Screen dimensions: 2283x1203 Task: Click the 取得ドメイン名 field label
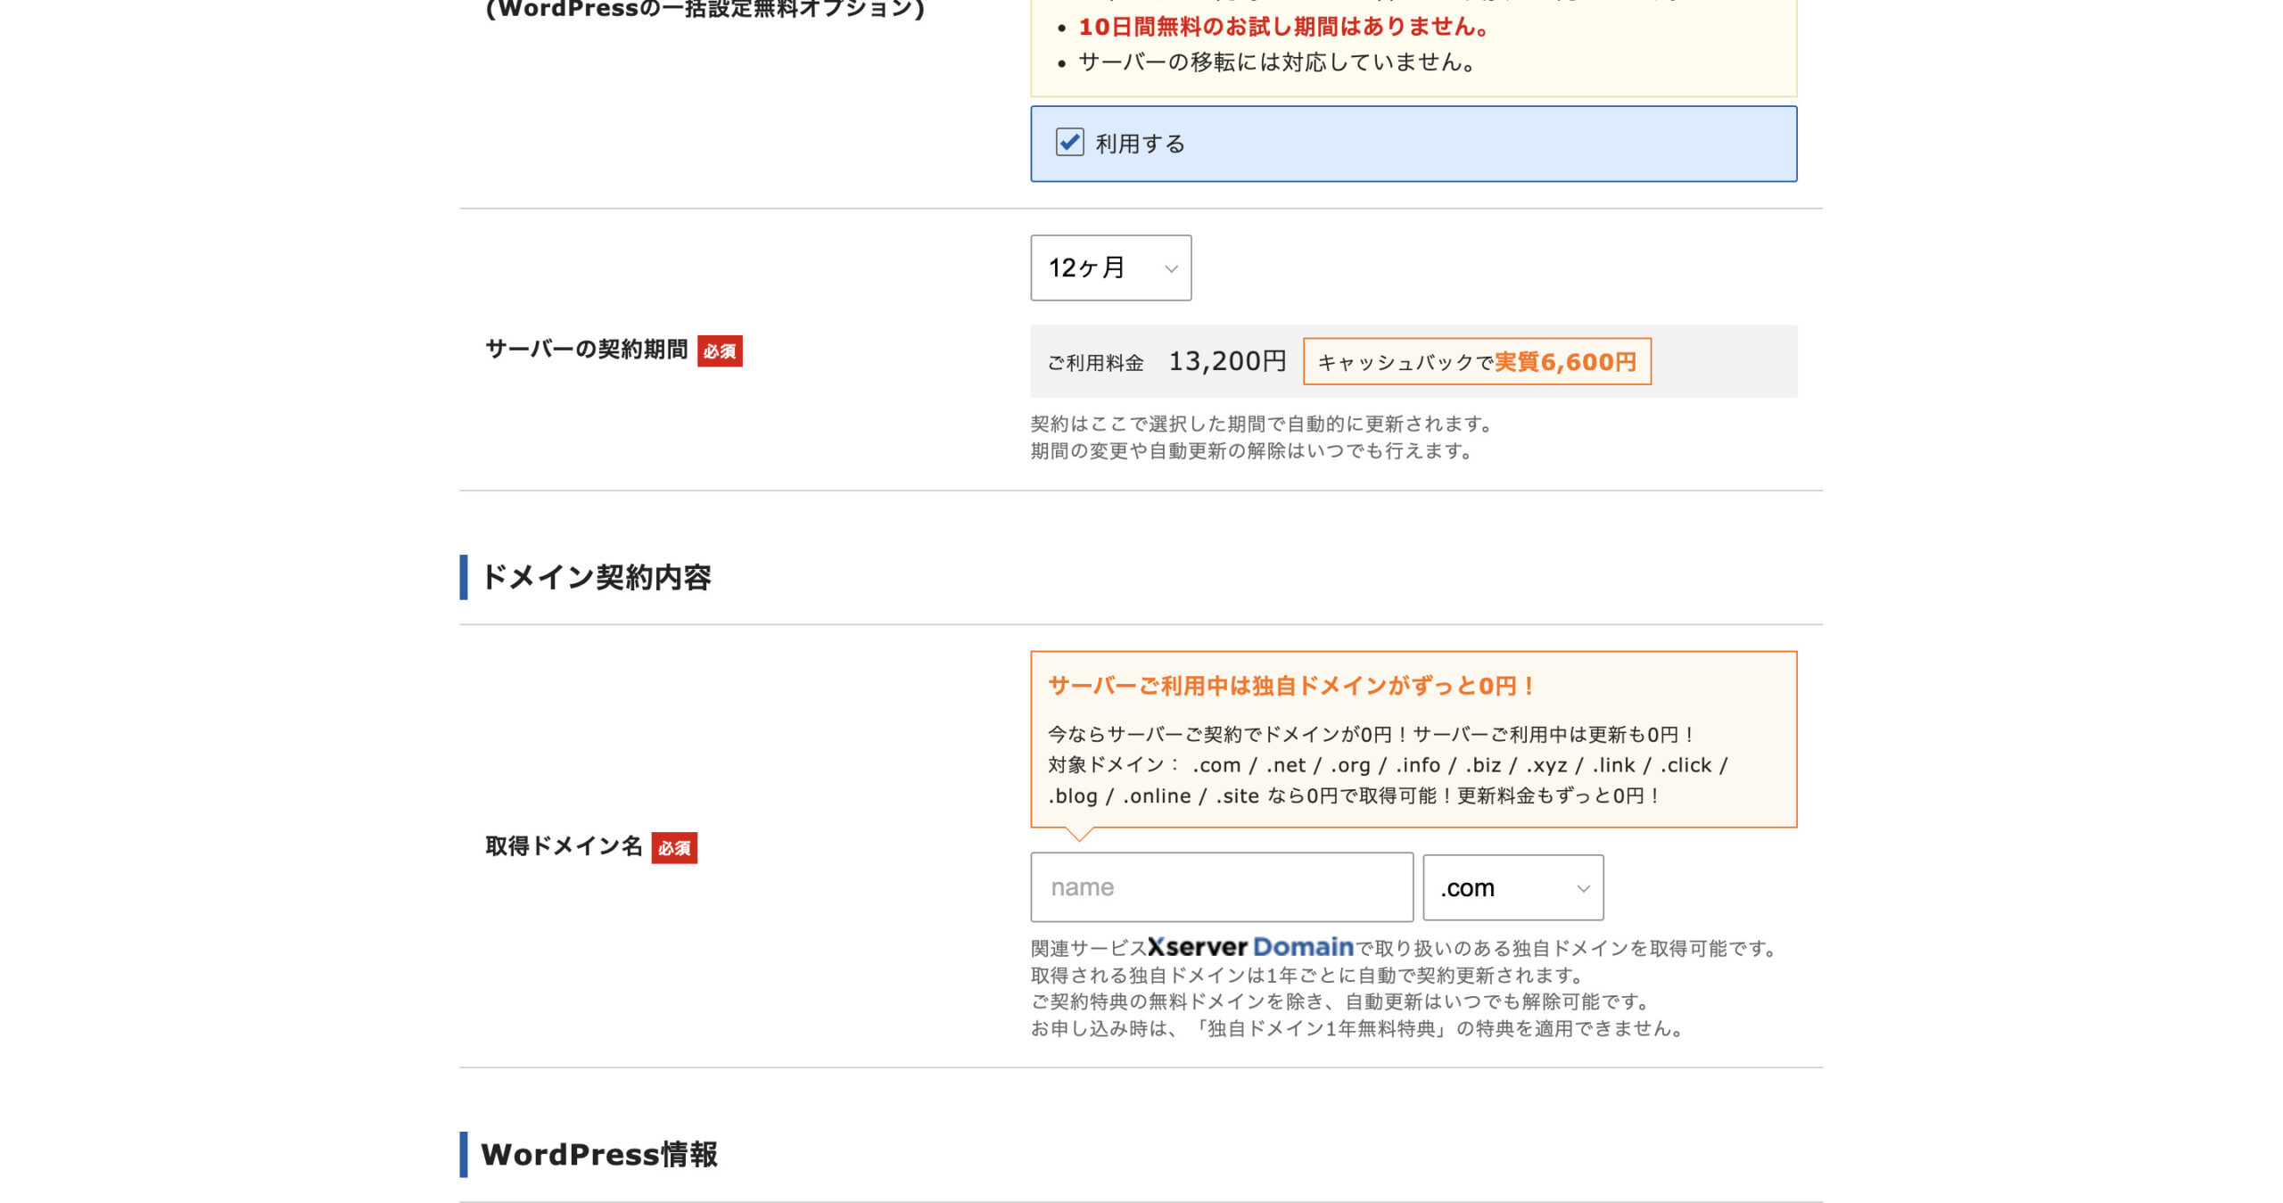tap(564, 845)
